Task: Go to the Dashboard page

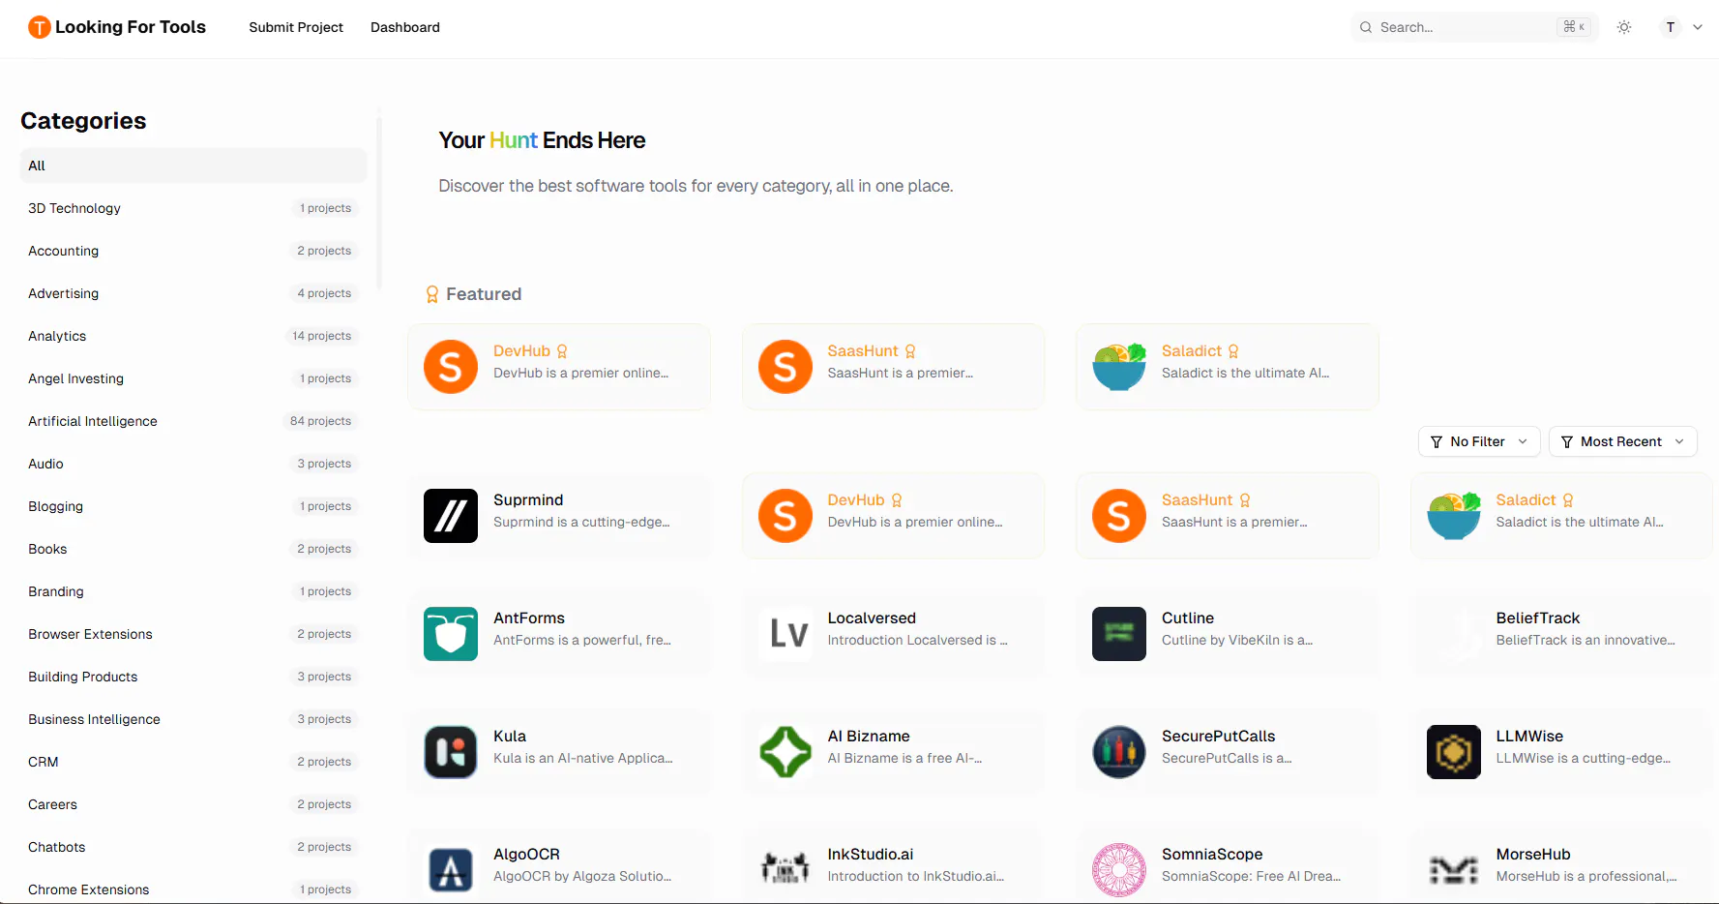Action: (405, 27)
